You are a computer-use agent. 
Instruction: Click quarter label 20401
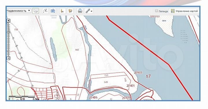point(131,86)
